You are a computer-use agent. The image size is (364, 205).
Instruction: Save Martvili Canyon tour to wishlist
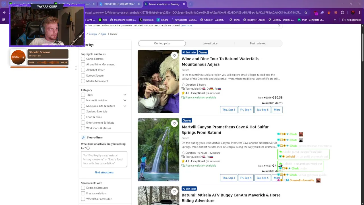coord(174,123)
